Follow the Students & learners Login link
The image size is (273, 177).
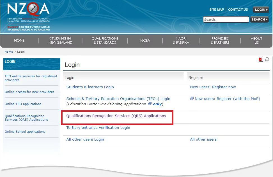(90, 87)
